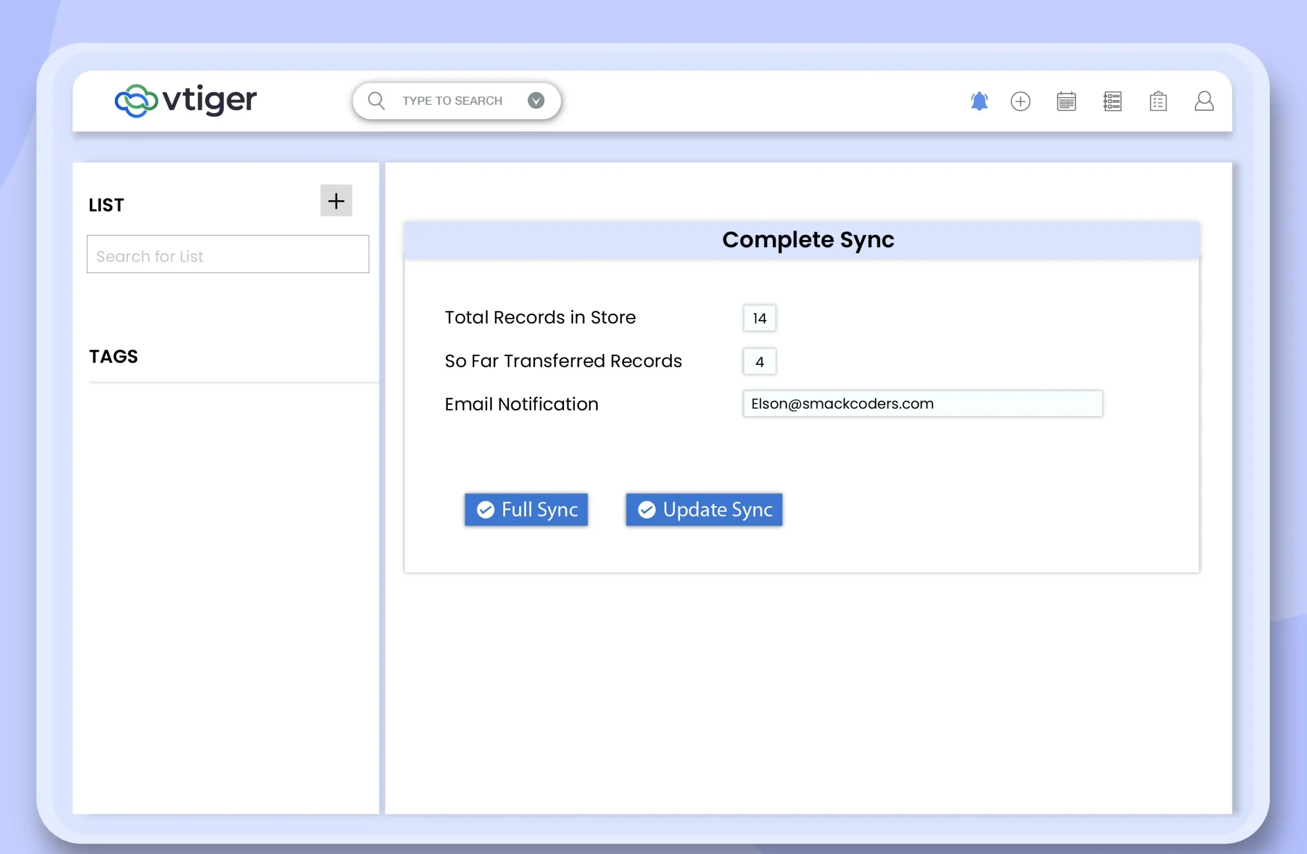Focus the Type to Search field
The width and height of the screenshot is (1307, 854).
tap(452, 101)
